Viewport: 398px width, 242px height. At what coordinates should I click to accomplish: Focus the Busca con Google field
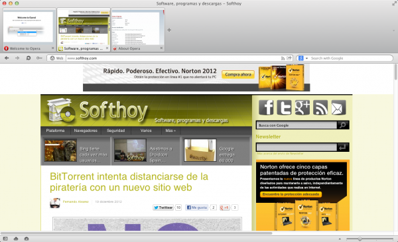pos(297,125)
